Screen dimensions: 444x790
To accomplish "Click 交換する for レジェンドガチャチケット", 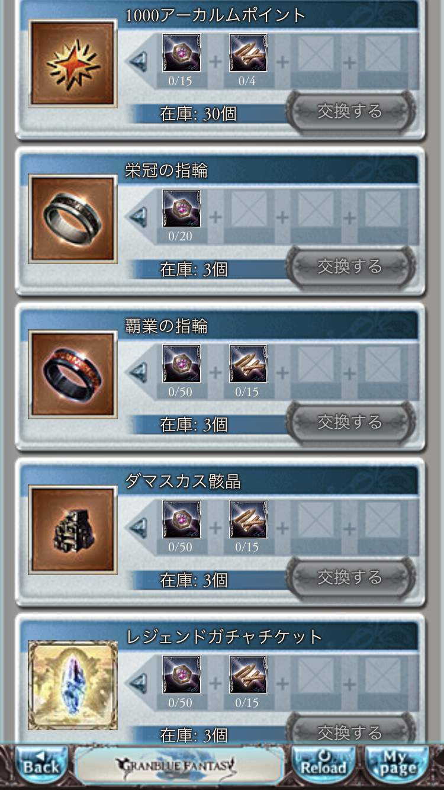I will [350, 733].
